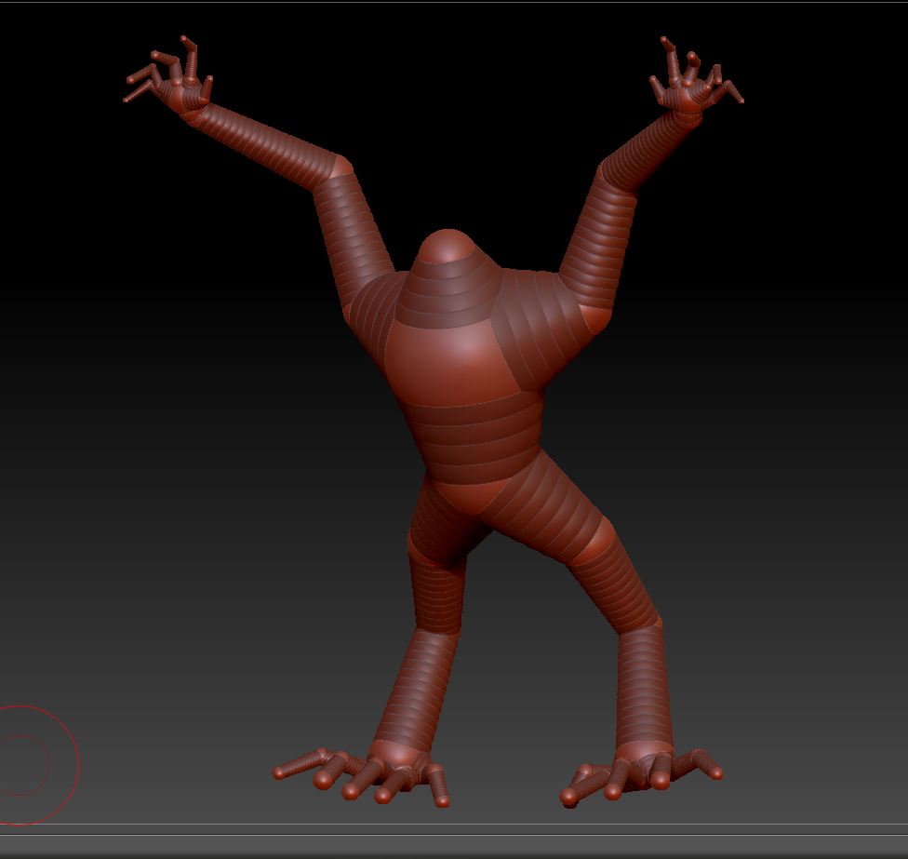Click the foot with toes on the right side

[640, 775]
